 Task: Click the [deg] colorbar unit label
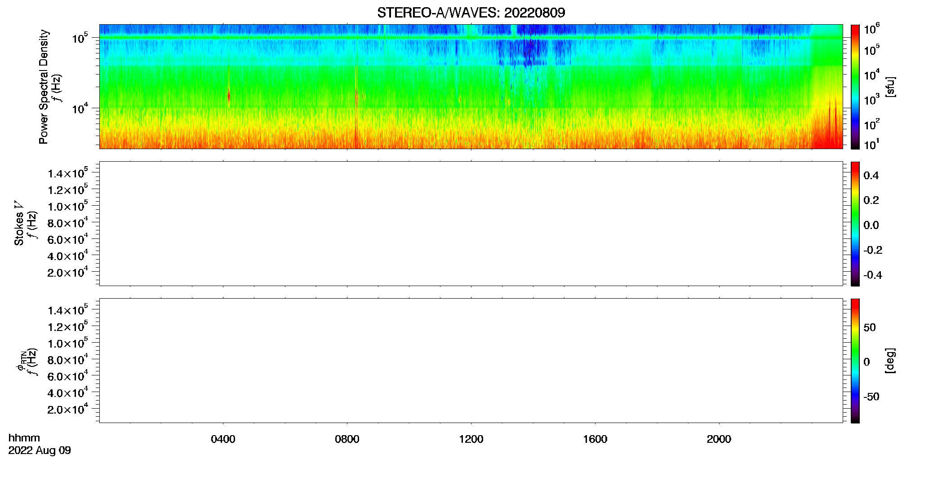pyautogui.click(x=890, y=361)
